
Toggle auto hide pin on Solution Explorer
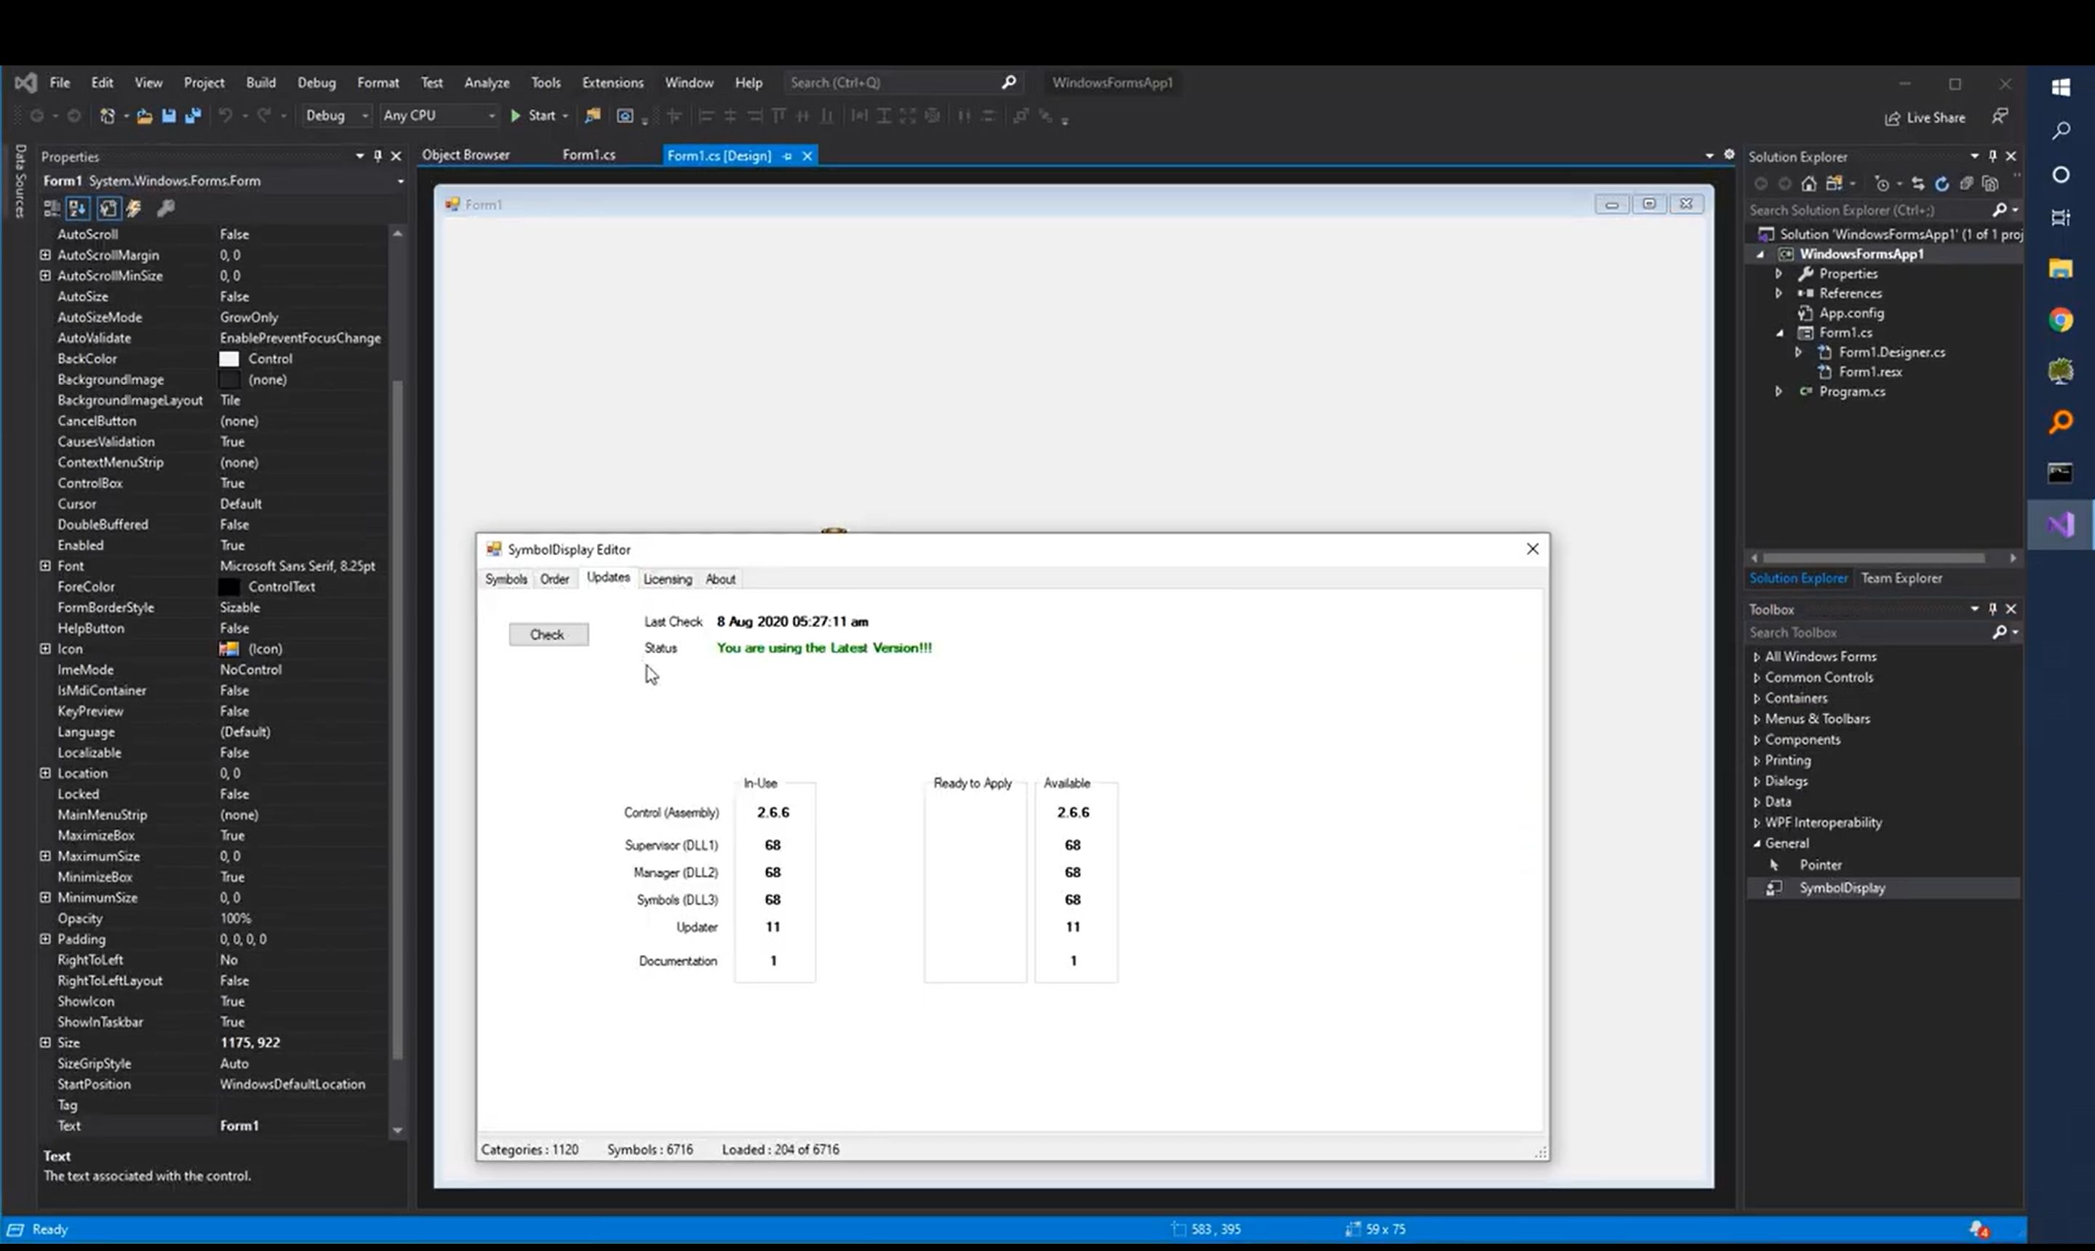pos(1992,156)
